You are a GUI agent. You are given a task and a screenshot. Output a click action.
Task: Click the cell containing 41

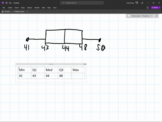[25, 76]
